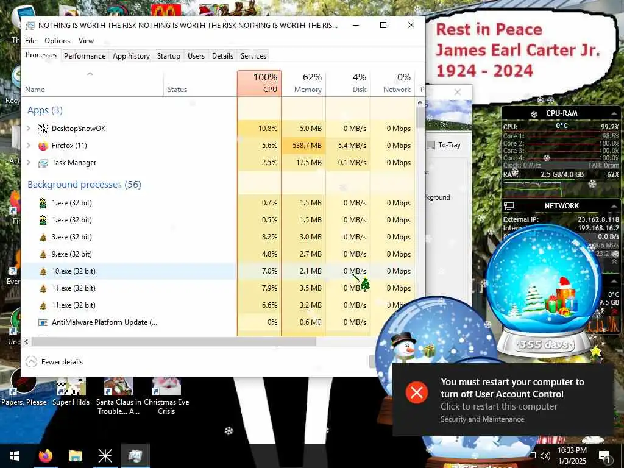The height and width of the screenshot is (468, 624).
Task: Switch to the App history tab
Action: (x=131, y=56)
